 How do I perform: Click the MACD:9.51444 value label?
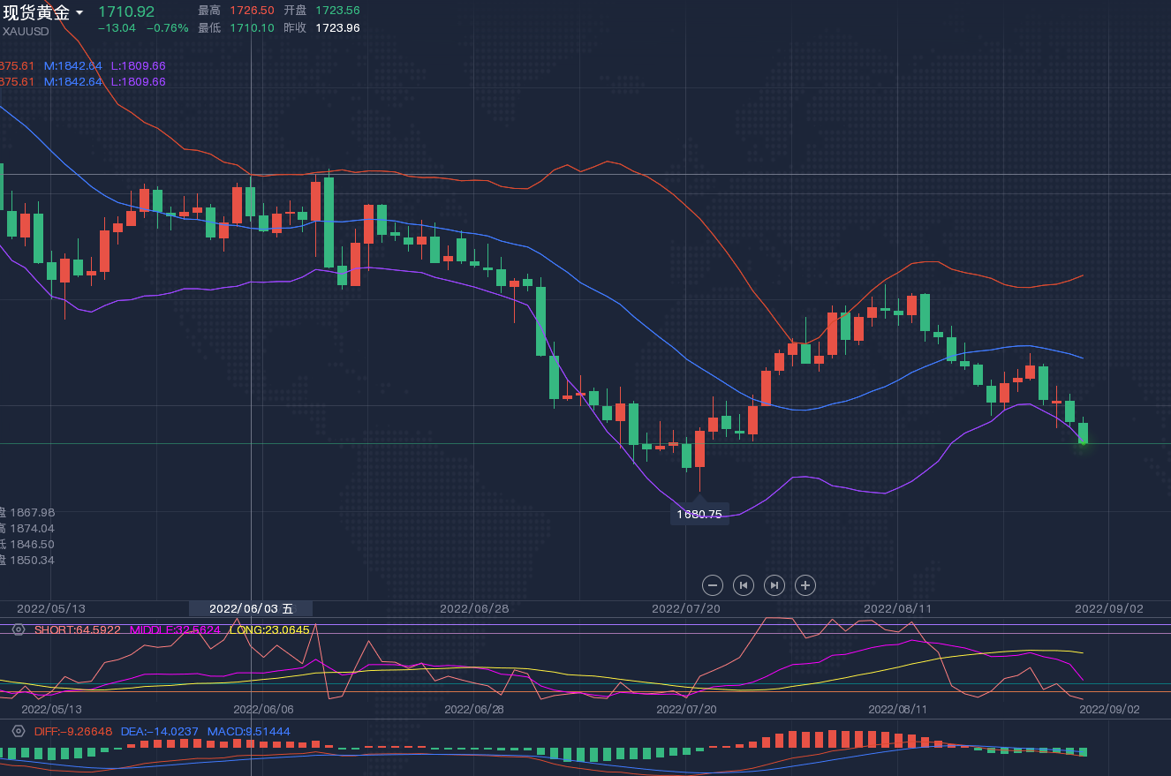click(248, 731)
